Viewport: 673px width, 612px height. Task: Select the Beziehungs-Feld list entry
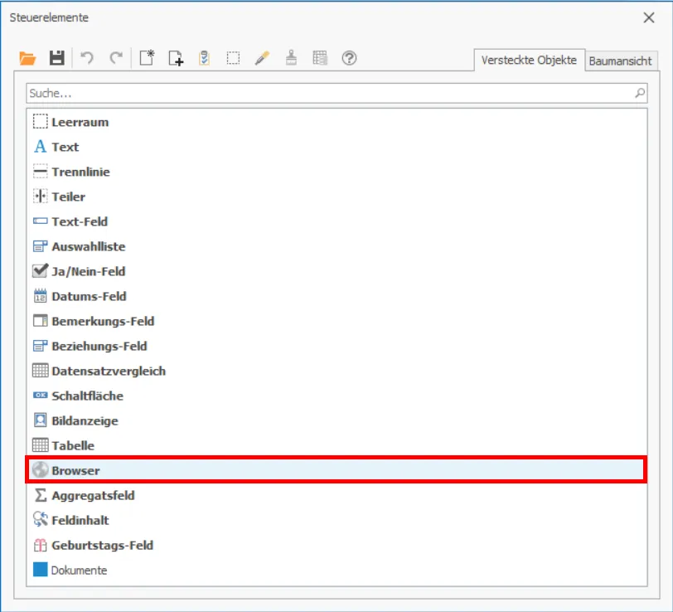[x=336, y=346]
